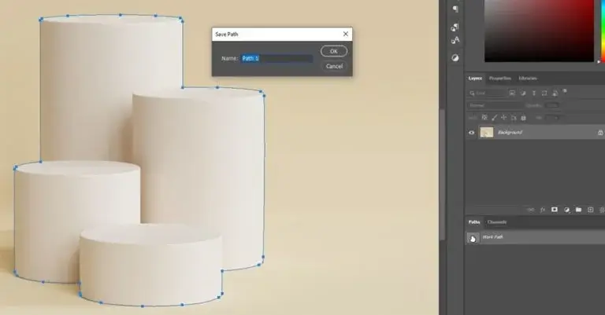Image resolution: width=605 pixels, height=315 pixels.
Task: Select the Background layer name
Action: [510, 132]
